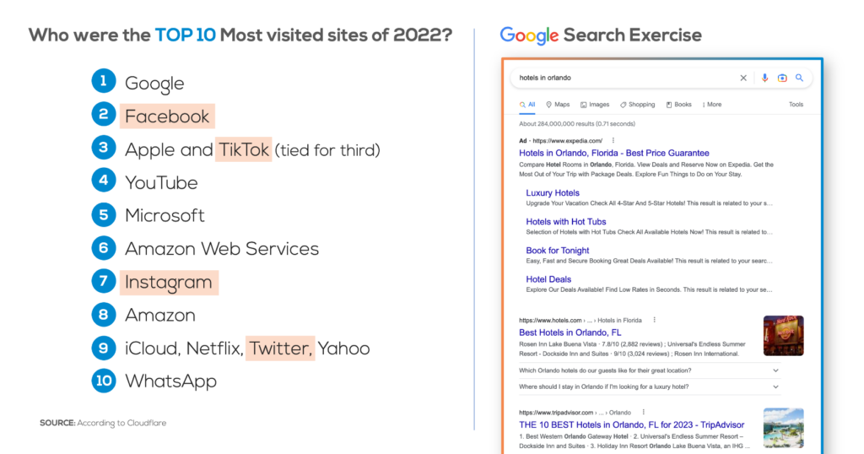Open the Expedia ad options three-dot menu
The height and width of the screenshot is (454, 864).
coord(613,140)
